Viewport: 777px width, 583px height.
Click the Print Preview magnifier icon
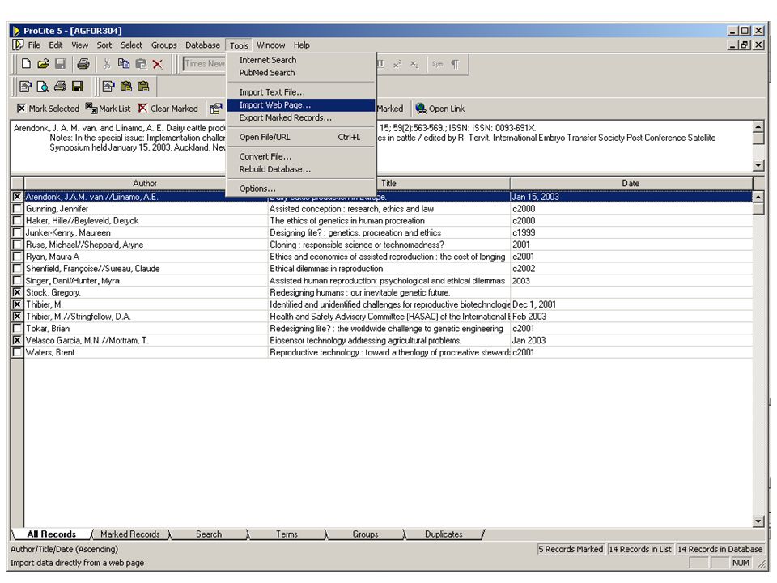pos(43,87)
